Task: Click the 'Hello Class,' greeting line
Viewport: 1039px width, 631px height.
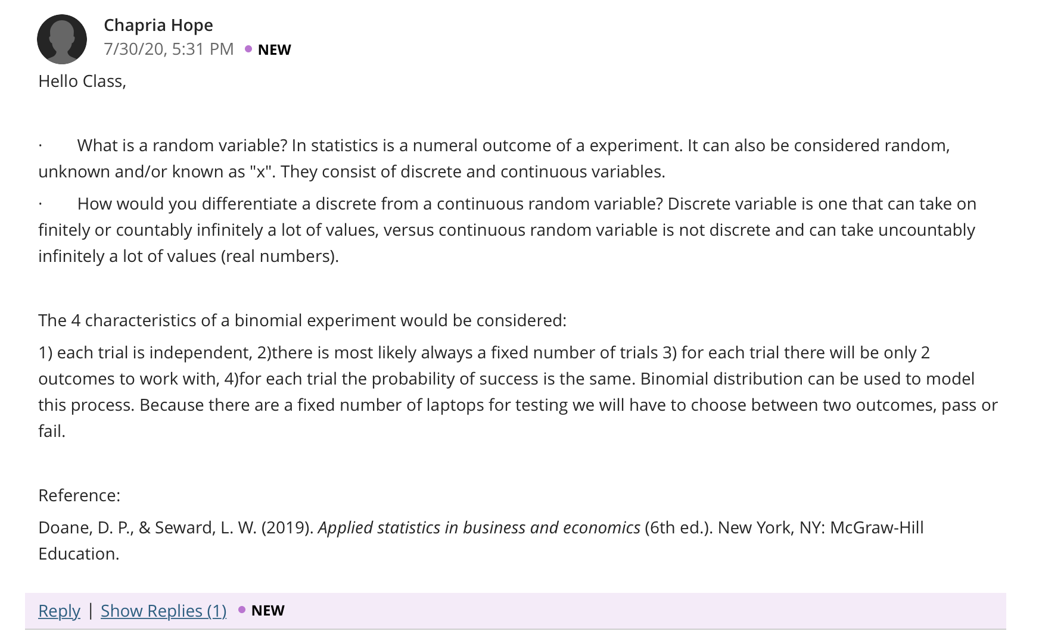Action: pos(82,81)
